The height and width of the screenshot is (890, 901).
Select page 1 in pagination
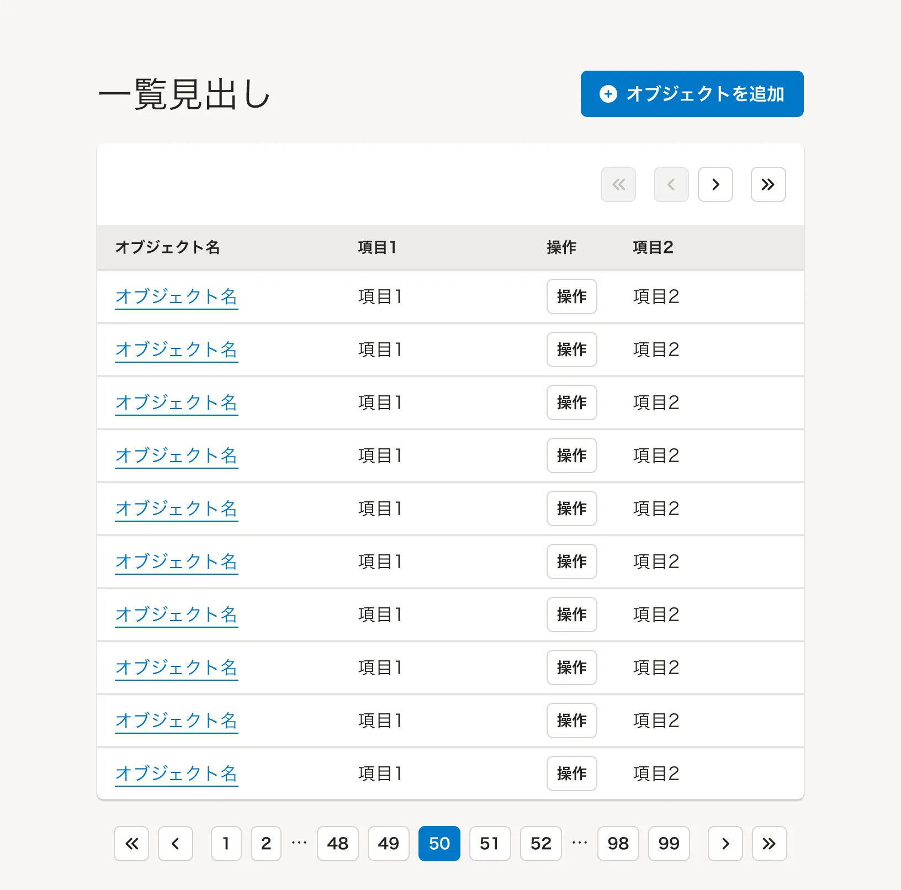[226, 844]
